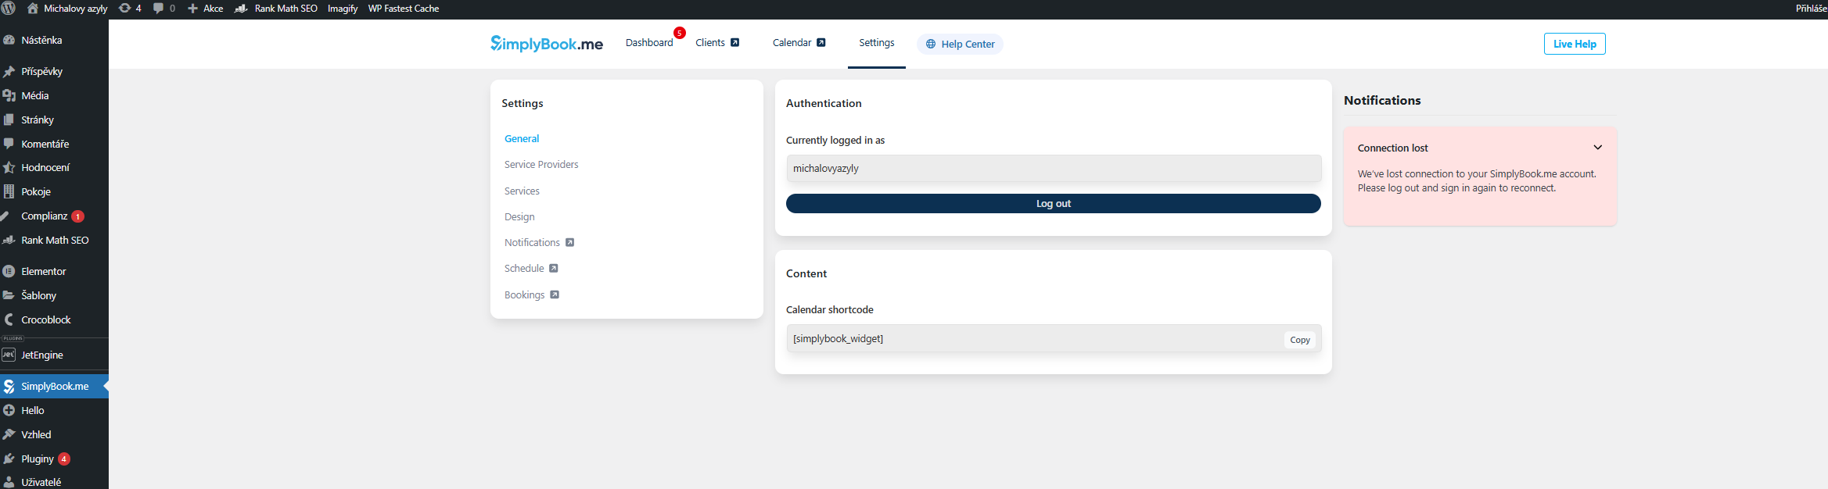This screenshot has height=489, width=1828.
Task: Open the Michalovy azyly site home icon
Action: coord(33,8)
